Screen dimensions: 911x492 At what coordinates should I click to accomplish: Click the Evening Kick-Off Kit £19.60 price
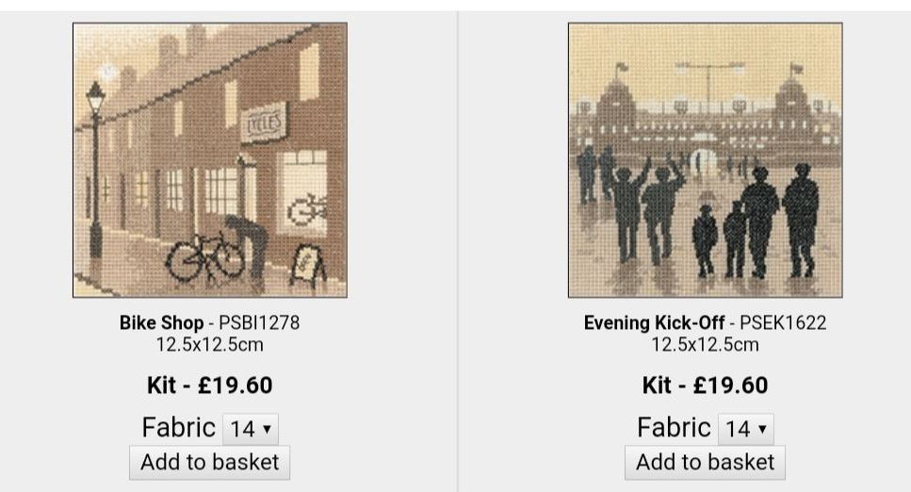(x=706, y=385)
